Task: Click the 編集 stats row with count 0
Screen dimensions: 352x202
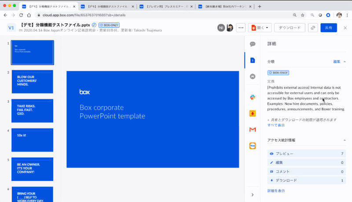Action: tap(306, 162)
